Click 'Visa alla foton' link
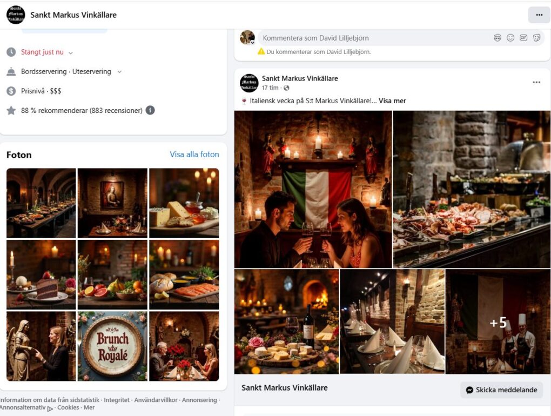Screen dimensions: 551x416 (x=194, y=155)
